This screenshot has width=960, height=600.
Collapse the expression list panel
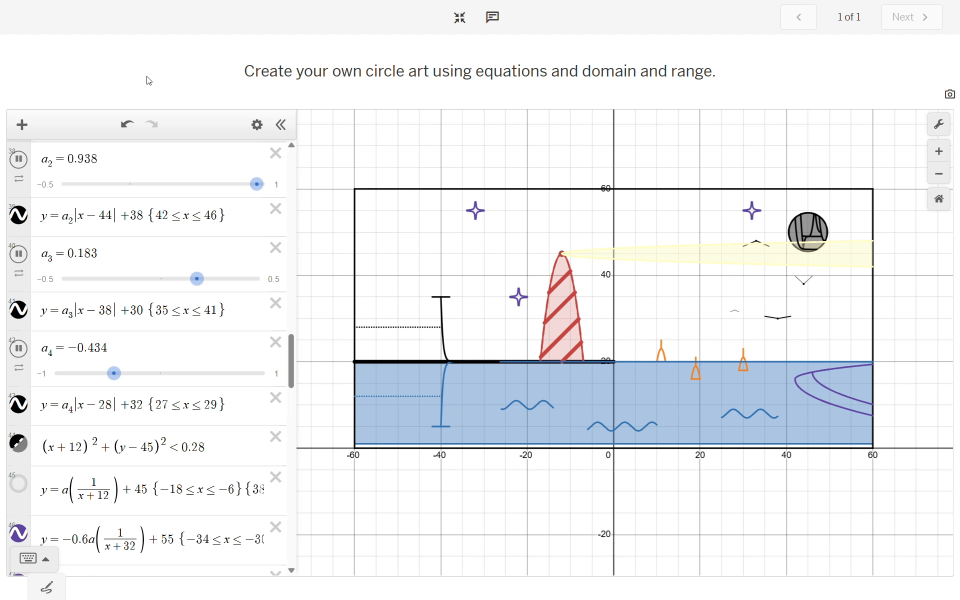281,124
